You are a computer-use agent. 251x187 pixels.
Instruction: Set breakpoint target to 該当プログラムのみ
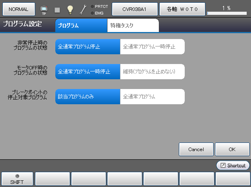tap(87, 96)
